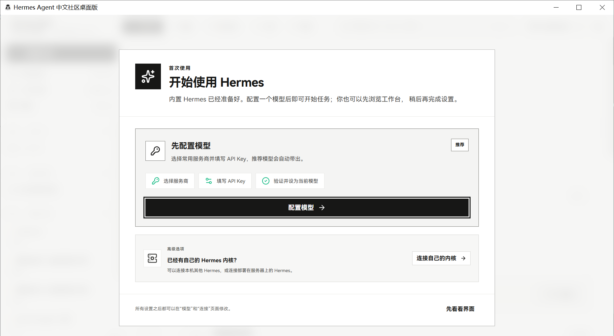This screenshot has height=336, width=614.
Task: Click the 配置模型 button
Action: coord(307,208)
